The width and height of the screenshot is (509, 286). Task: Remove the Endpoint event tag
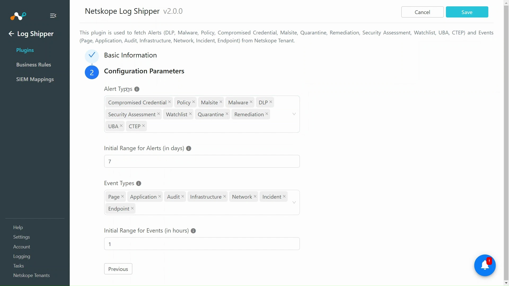tap(133, 208)
